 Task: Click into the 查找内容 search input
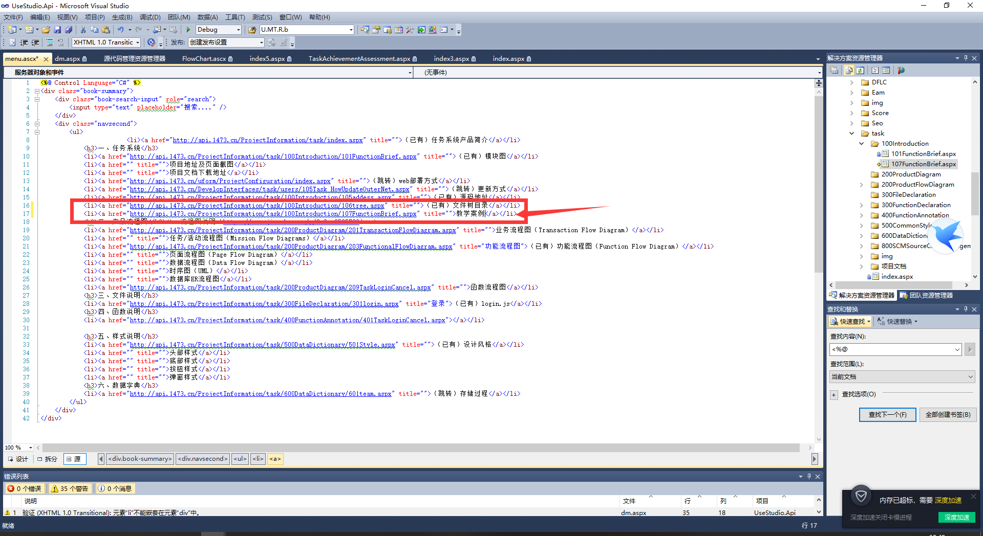coord(892,349)
